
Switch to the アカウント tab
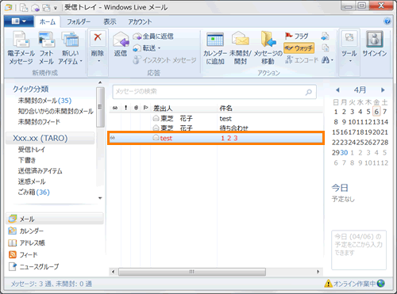point(140,21)
